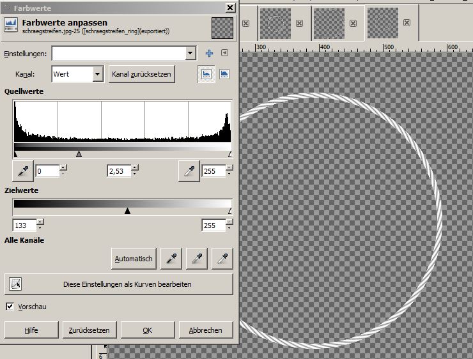
Task: Expand the Einstellungen dropdown
Action: (190, 53)
